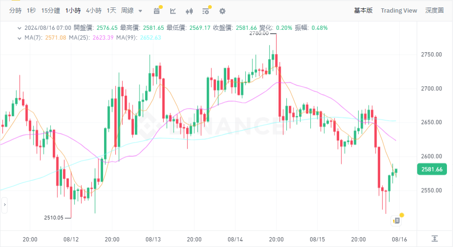Switch to the 4小時 interval
This screenshot has height=247, width=453.
click(93, 10)
